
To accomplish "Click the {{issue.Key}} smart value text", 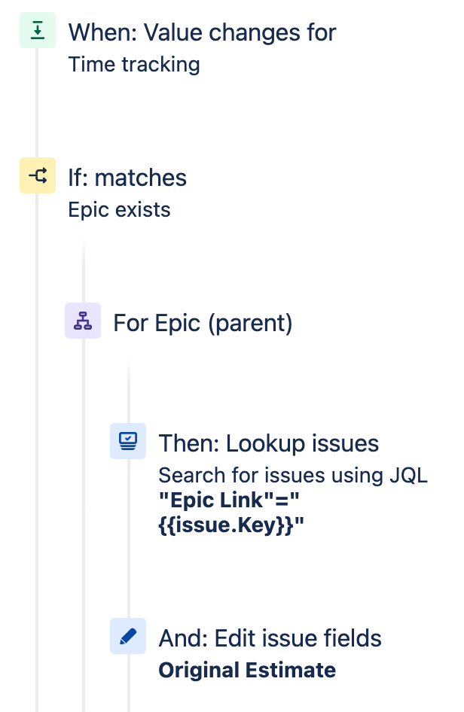I will click(x=231, y=525).
